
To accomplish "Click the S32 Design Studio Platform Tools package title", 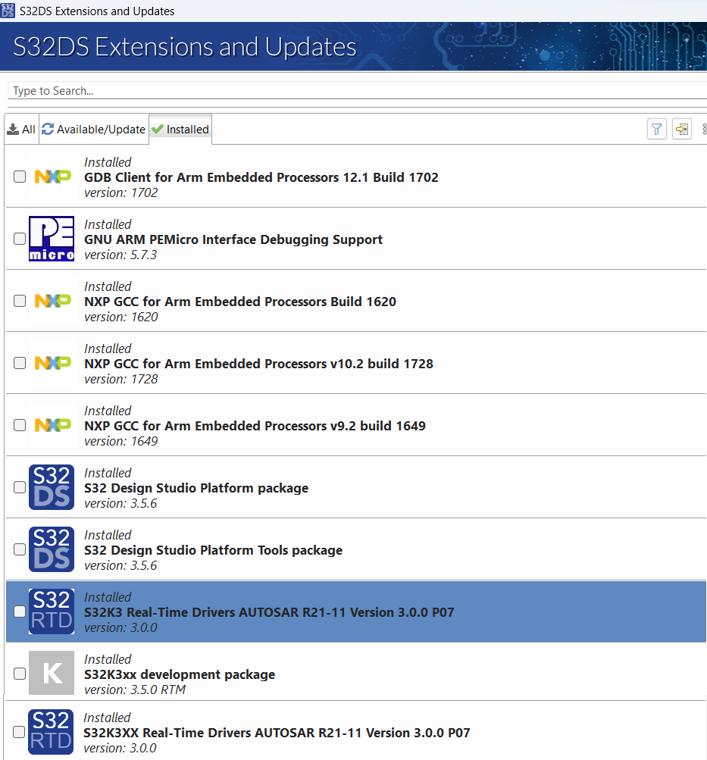I will (x=212, y=549).
